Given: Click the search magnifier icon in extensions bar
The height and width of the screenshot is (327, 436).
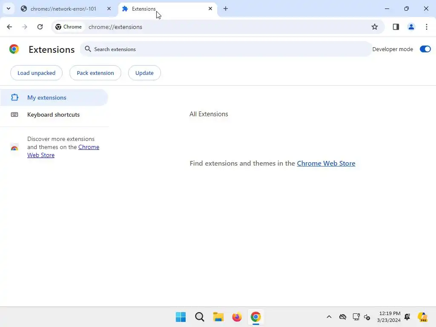Looking at the screenshot, I should (x=88, y=49).
